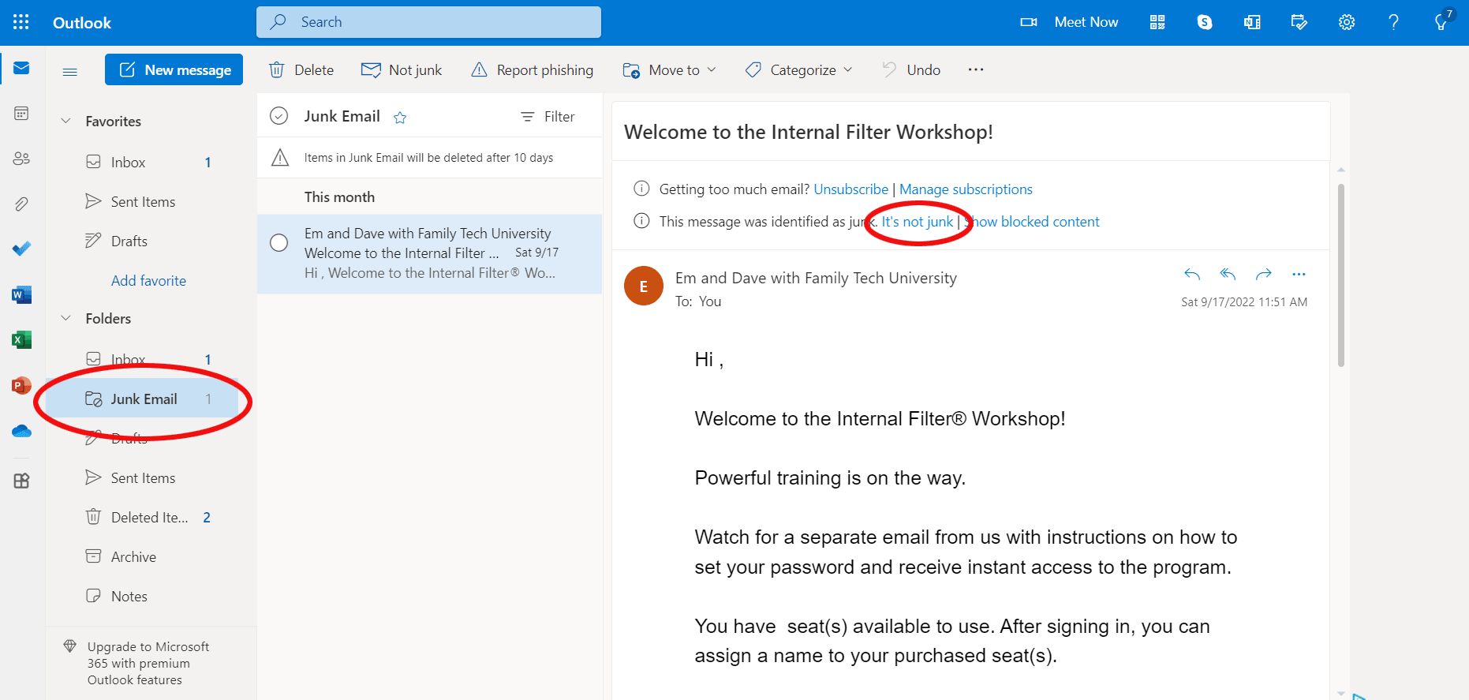The height and width of the screenshot is (700, 1469).
Task: Open the app launcher grid icon
Action: point(21,22)
